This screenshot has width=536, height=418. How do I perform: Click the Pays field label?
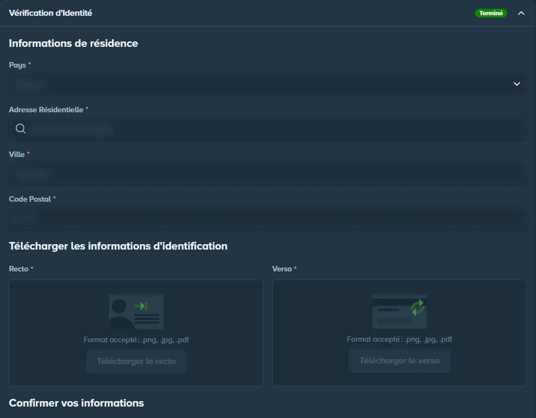point(17,65)
